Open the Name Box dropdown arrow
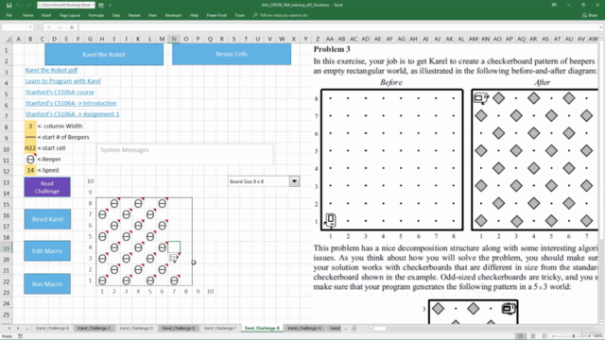 [x=29, y=27]
